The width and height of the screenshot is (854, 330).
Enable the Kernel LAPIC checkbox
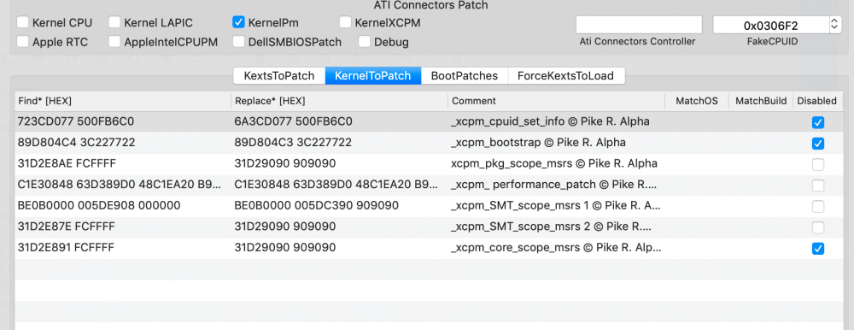pyautogui.click(x=114, y=23)
